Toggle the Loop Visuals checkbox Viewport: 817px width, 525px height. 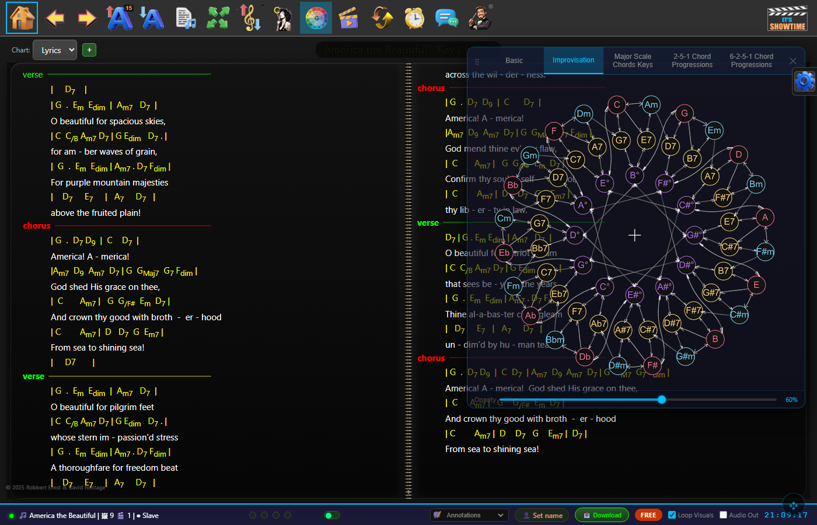point(672,515)
